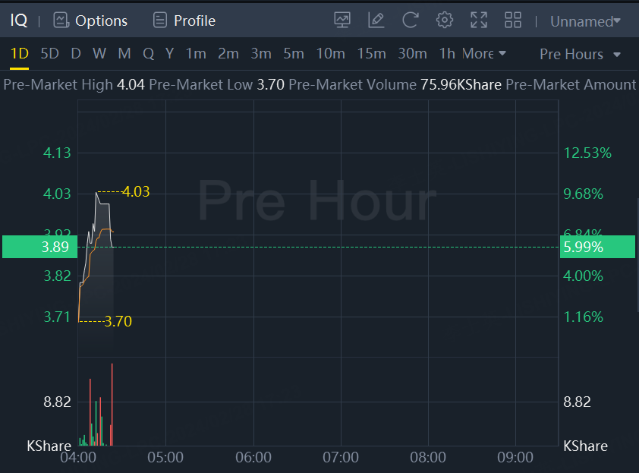This screenshot has height=473, width=639.
Task: Expand the Unnamed layout dropdown
Action: 585,21
